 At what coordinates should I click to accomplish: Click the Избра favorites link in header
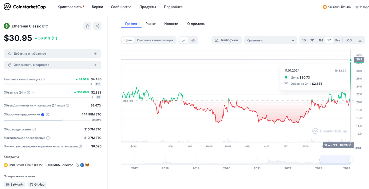(x=362, y=7)
